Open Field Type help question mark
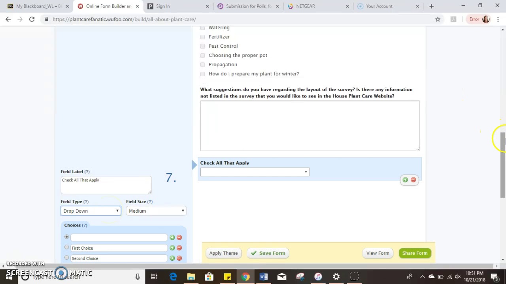 pos(86,202)
